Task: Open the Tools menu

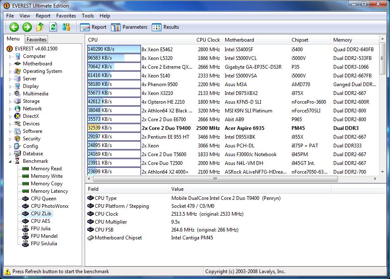Action: click(88, 16)
